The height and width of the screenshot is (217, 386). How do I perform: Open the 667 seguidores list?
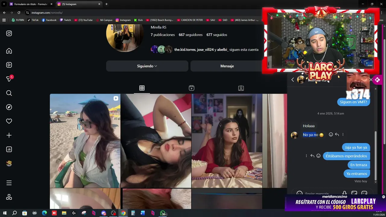click(x=191, y=35)
